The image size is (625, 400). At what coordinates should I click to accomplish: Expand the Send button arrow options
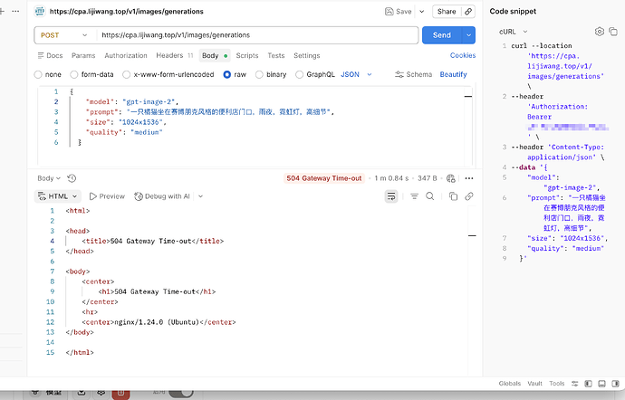point(469,35)
